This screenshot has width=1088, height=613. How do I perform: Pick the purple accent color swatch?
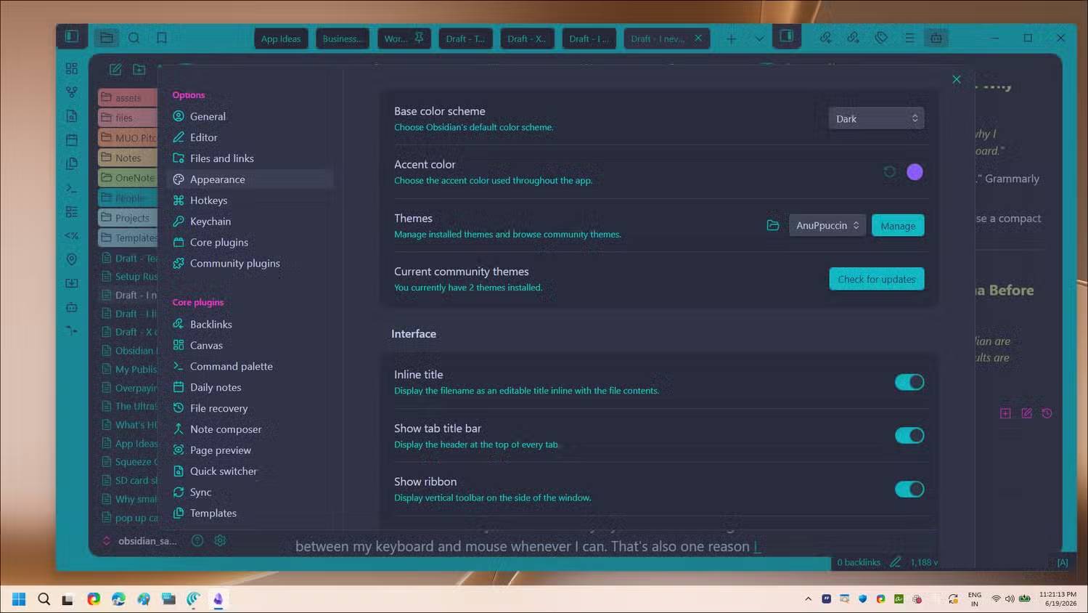click(x=915, y=172)
